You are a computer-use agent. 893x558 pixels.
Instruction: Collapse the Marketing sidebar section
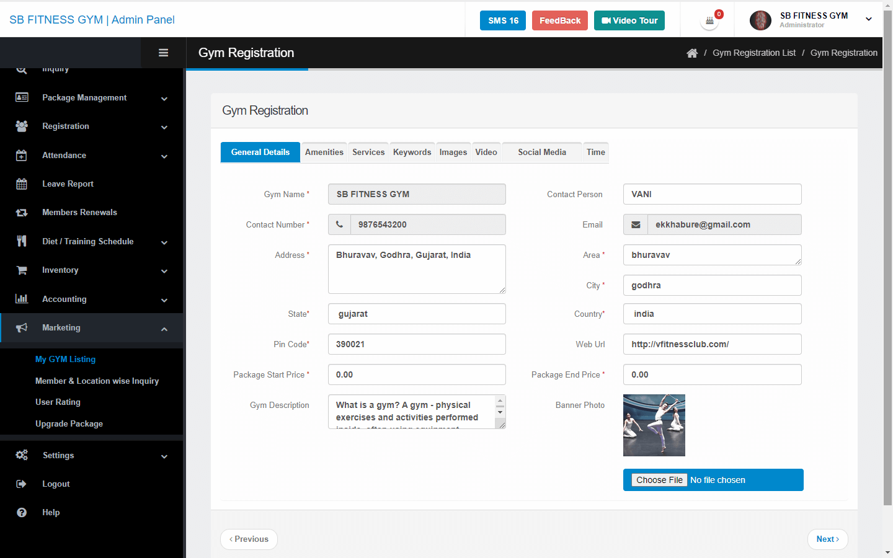click(x=92, y=328)
